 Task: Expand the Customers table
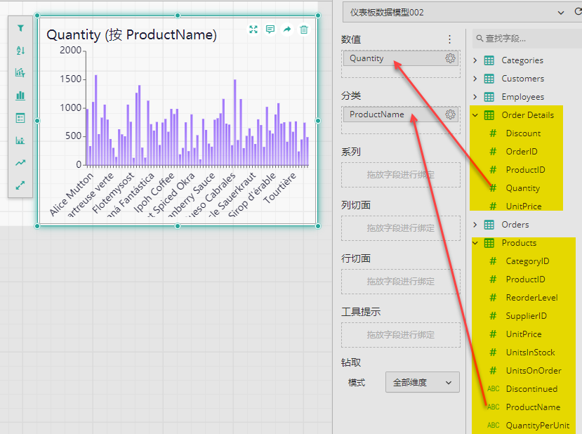click(x=475, y=79)
